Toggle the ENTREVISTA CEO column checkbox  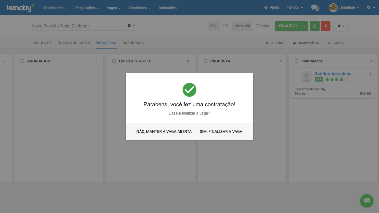click(x=114, y=61)
